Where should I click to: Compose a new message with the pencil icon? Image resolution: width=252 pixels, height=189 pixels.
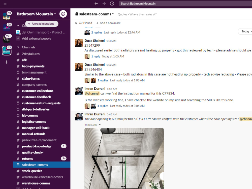point(63,14)
